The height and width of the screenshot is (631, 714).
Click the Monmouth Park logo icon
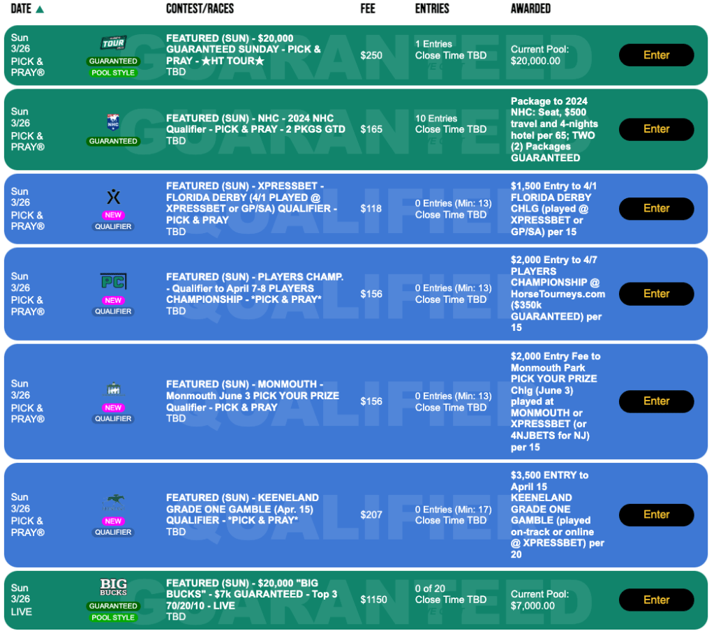point(113,389)
